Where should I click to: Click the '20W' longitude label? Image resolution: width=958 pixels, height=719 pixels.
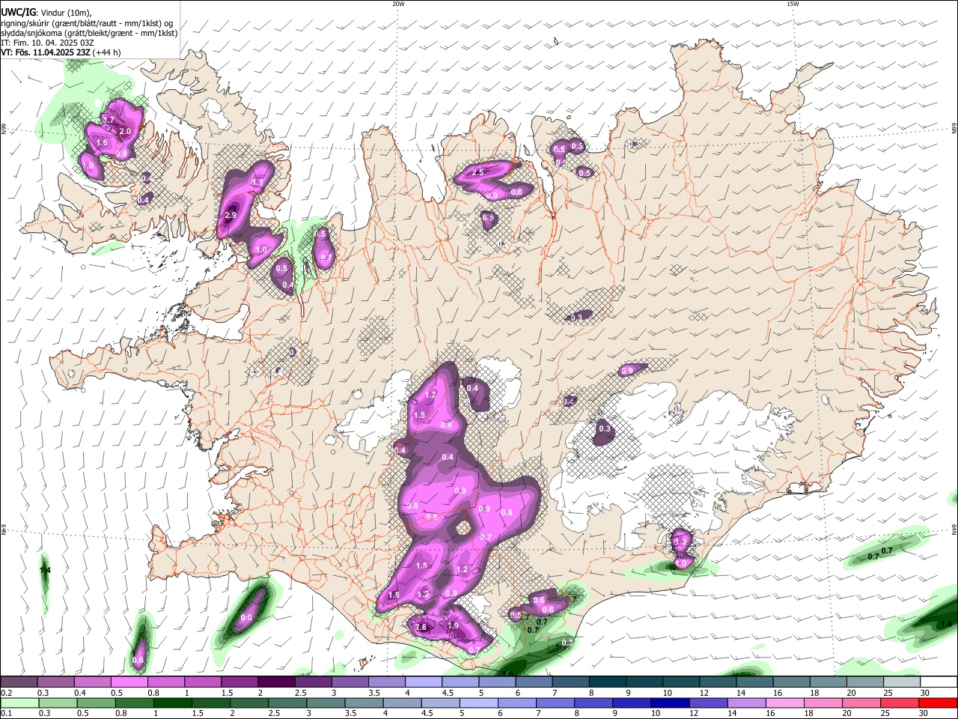click(398, 4)
